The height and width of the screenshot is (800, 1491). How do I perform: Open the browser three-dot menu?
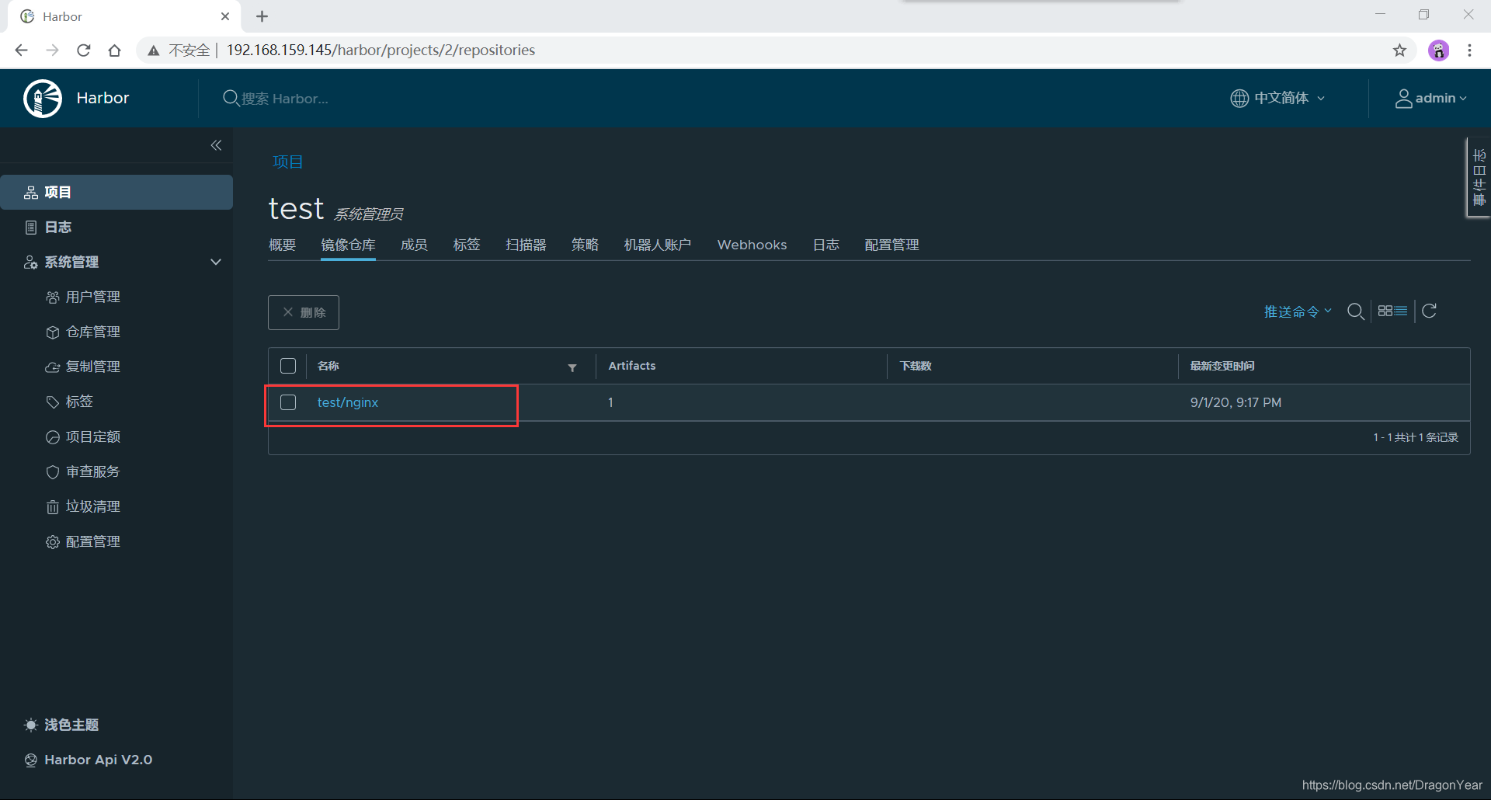point(1469,50)
